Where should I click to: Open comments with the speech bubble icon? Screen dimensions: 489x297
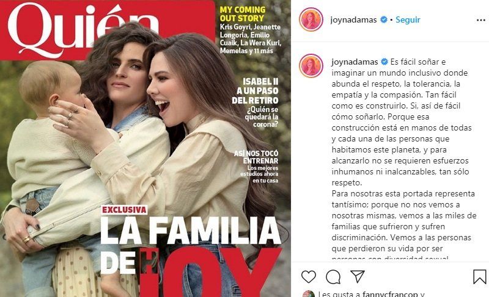click(x=333, y=277)
